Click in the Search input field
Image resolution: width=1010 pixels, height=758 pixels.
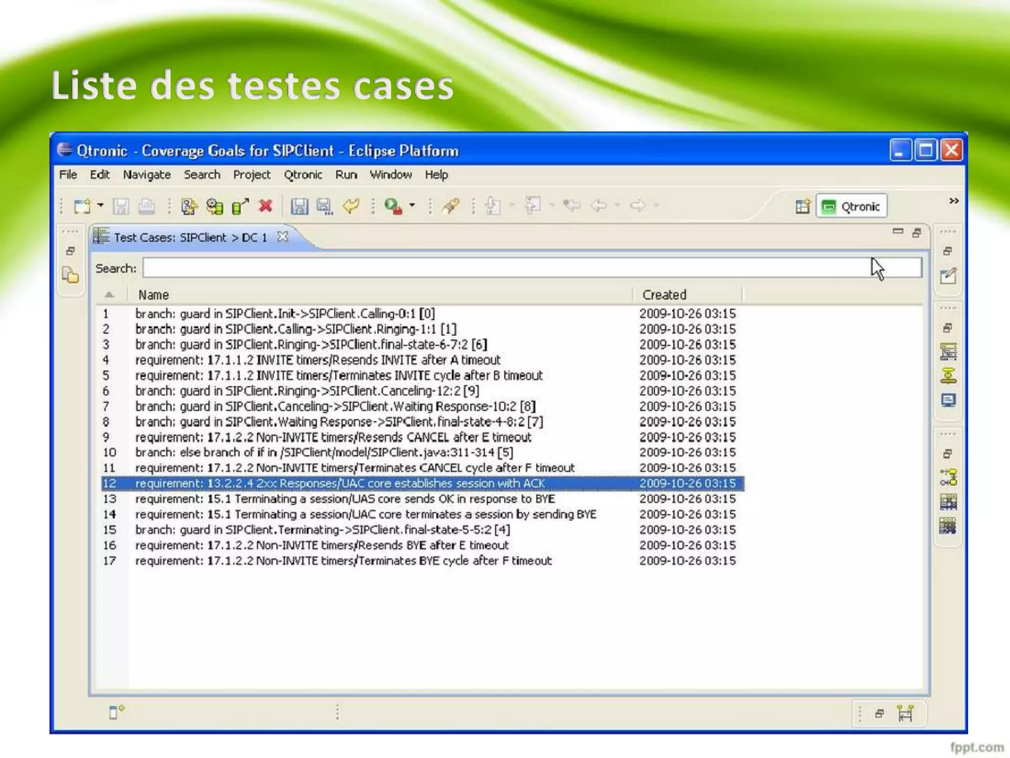[x=493, y=268]
